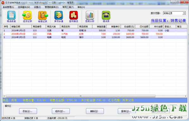Select the row dated 2016年1月1日
This screenshot has width=189, height=121.
(x=95, y=30)
